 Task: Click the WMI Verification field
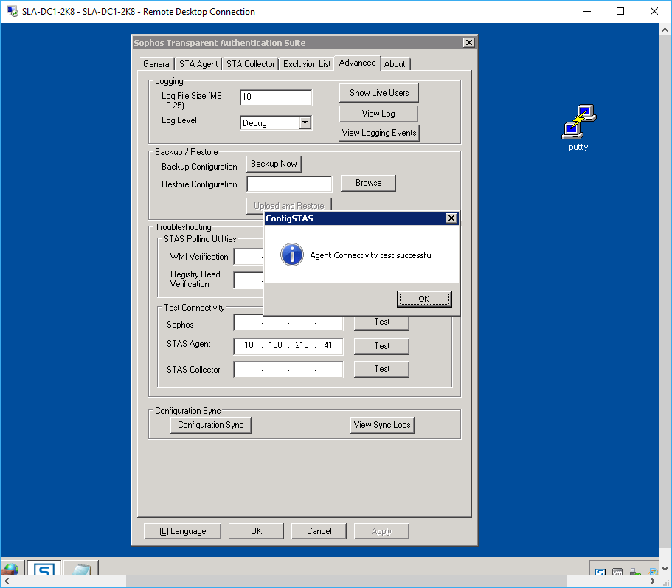(249, 257)
